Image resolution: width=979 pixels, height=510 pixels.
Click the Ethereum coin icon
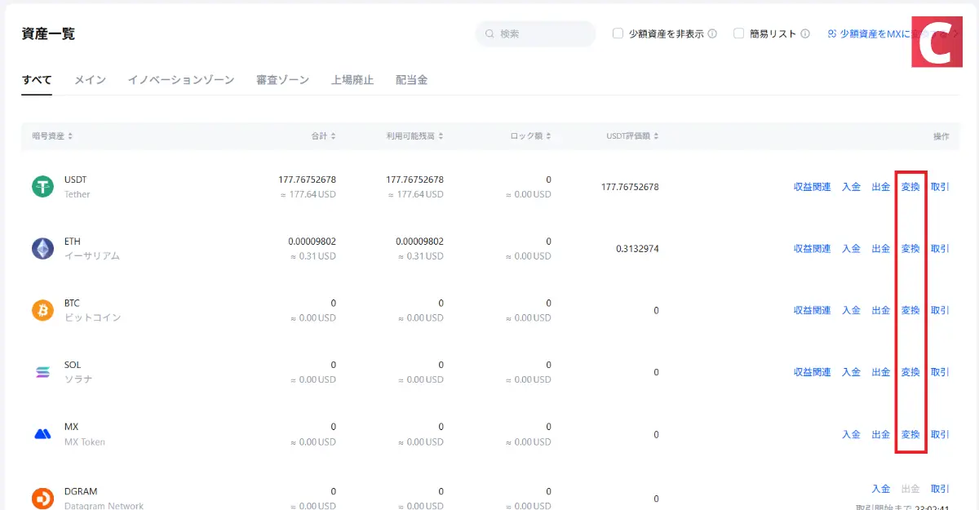[x=42, y=249]
